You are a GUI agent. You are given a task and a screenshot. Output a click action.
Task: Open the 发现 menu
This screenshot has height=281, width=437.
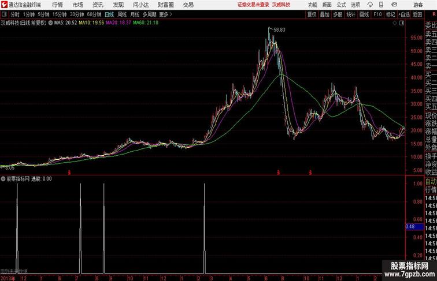point(118,5)
